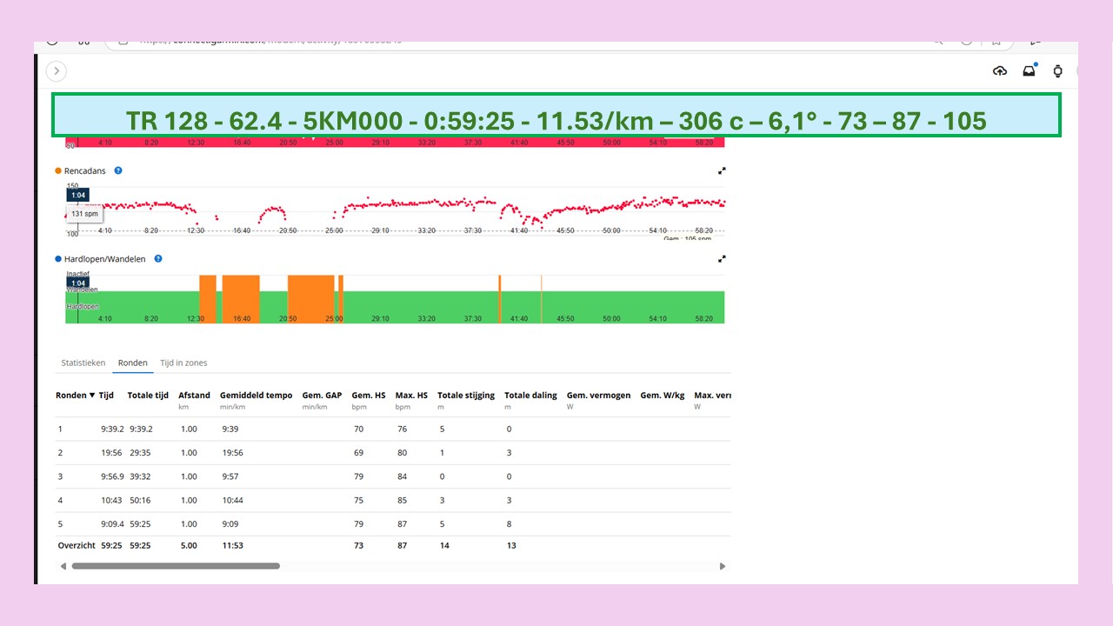1113x626 pixels.
Task: Click the Tijd column header
Action: (106, 395)
